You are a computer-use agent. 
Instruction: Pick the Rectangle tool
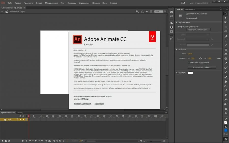[226, 50]
